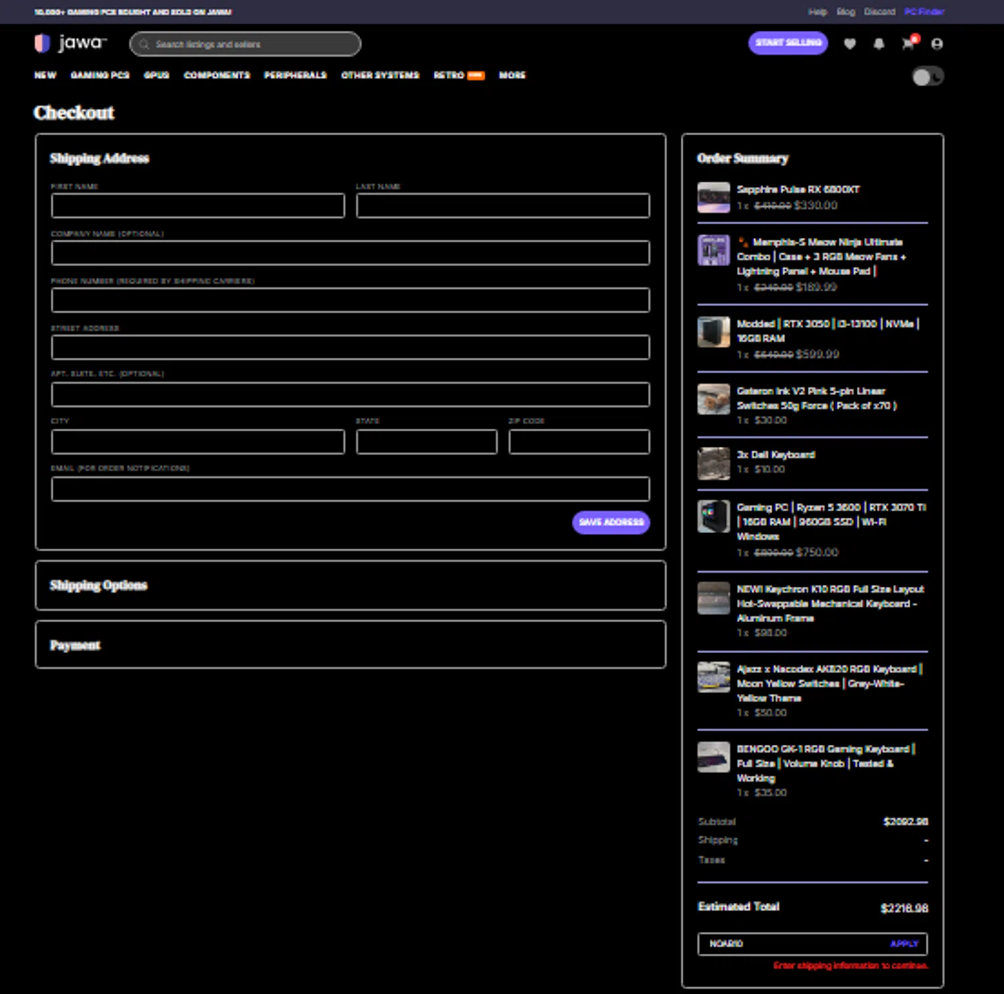Click the City field
This screenshot has width=1004, height=994.
[198, 441]
